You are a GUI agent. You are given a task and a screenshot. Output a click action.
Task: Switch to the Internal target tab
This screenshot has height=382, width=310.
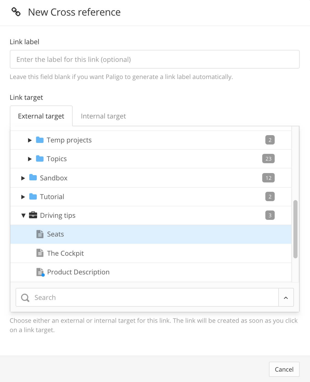(103, 116)
